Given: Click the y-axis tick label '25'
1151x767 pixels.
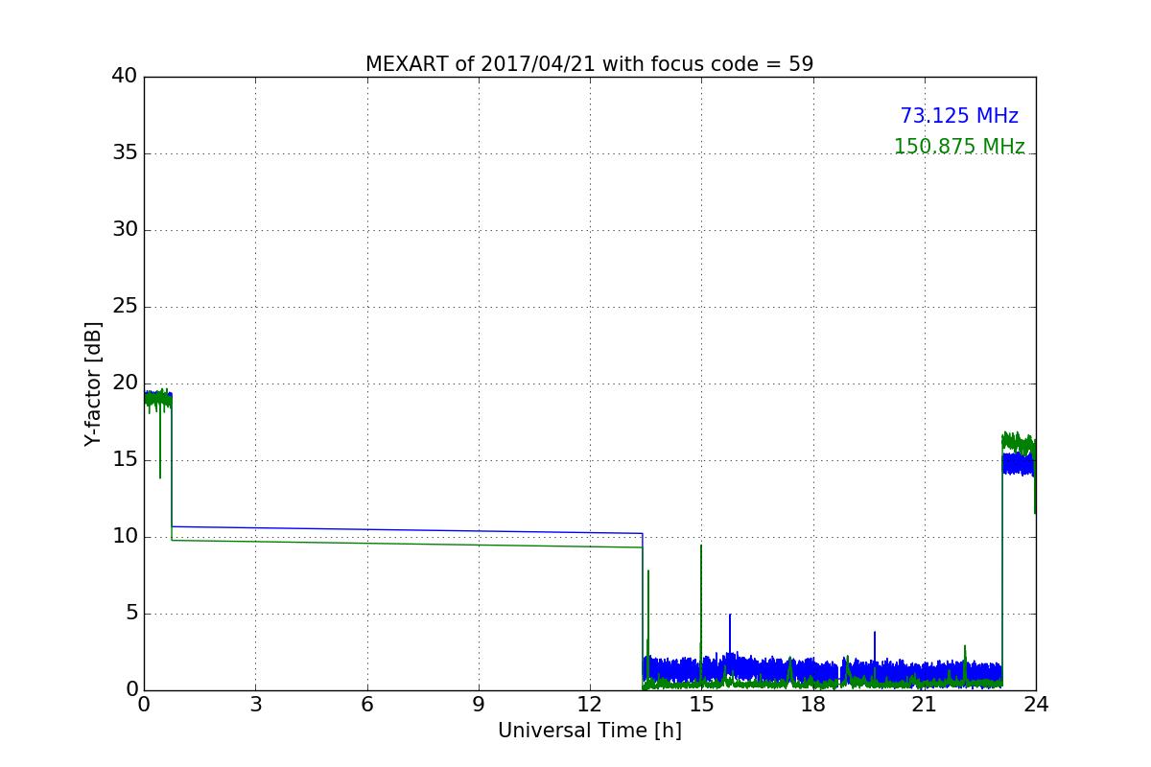Looking at the screenshot, I should [125, 307].
